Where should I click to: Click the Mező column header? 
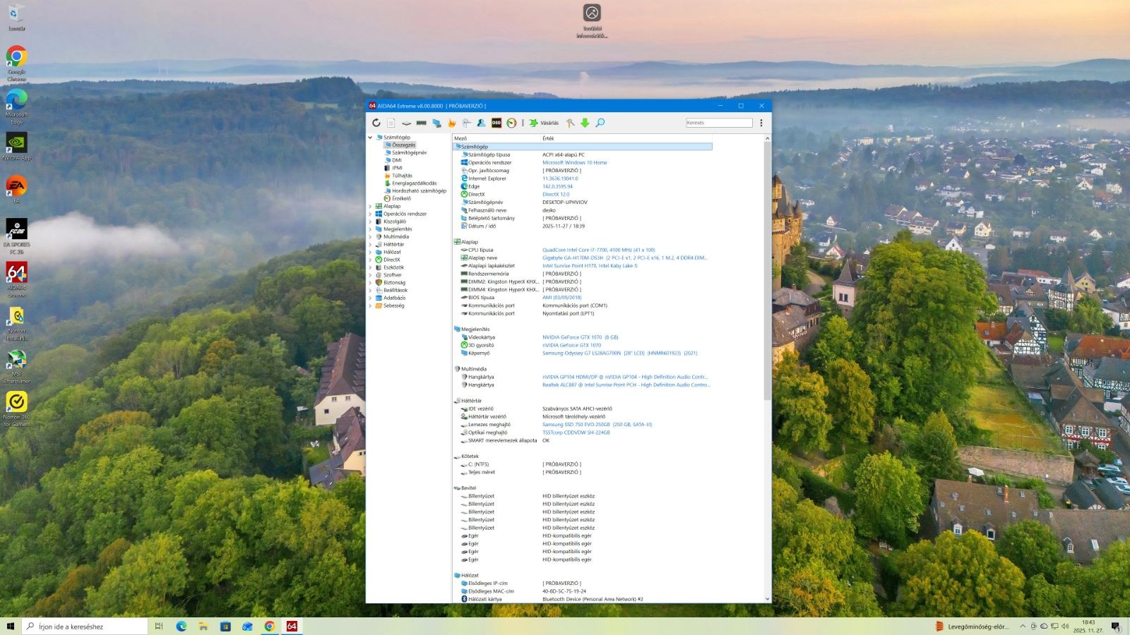tap(496, 138)
